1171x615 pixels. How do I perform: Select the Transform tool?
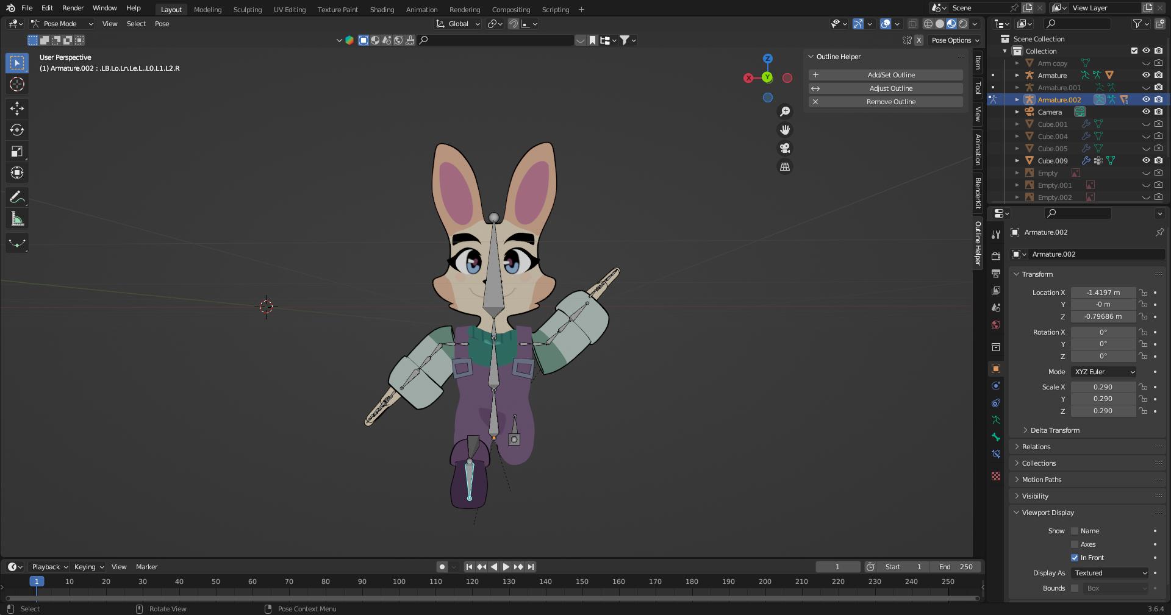click(17, 172)
